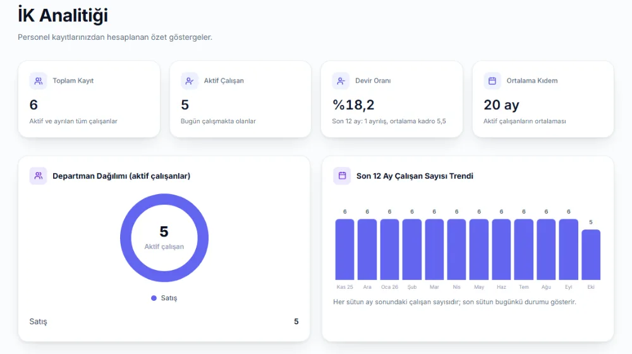Click the Satış row count 5
This screenshot has height=354, width=632.
[296, 321]
